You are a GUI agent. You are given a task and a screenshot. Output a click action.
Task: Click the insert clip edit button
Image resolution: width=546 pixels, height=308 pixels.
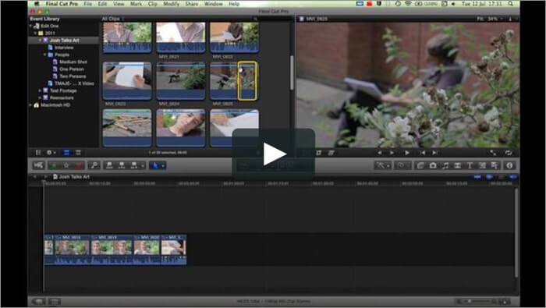coord(122,165)
